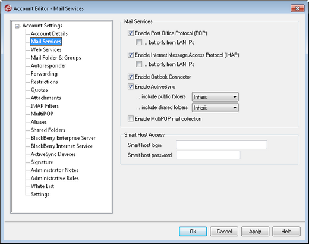Open the include shared folders dropdown

tap(215, 108)
